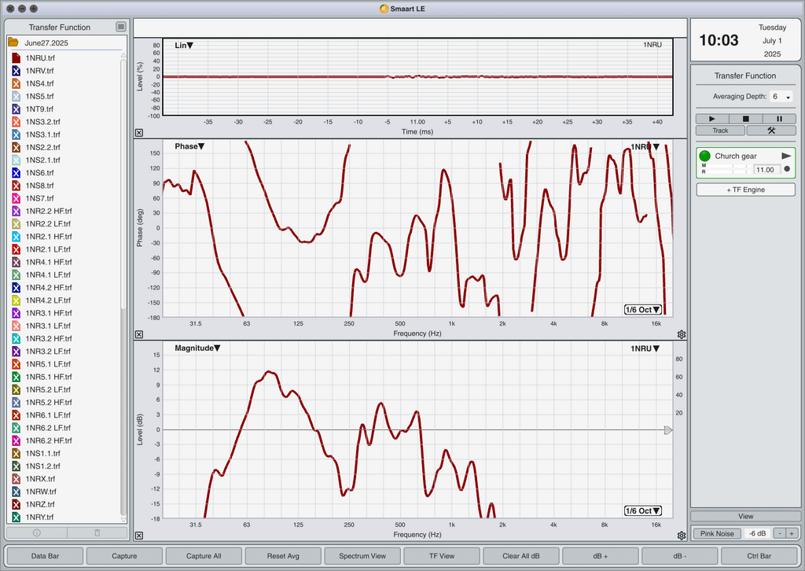The image size is (805, 571).
Task: Open the June27.2025 folder
Action: (13, 42)
